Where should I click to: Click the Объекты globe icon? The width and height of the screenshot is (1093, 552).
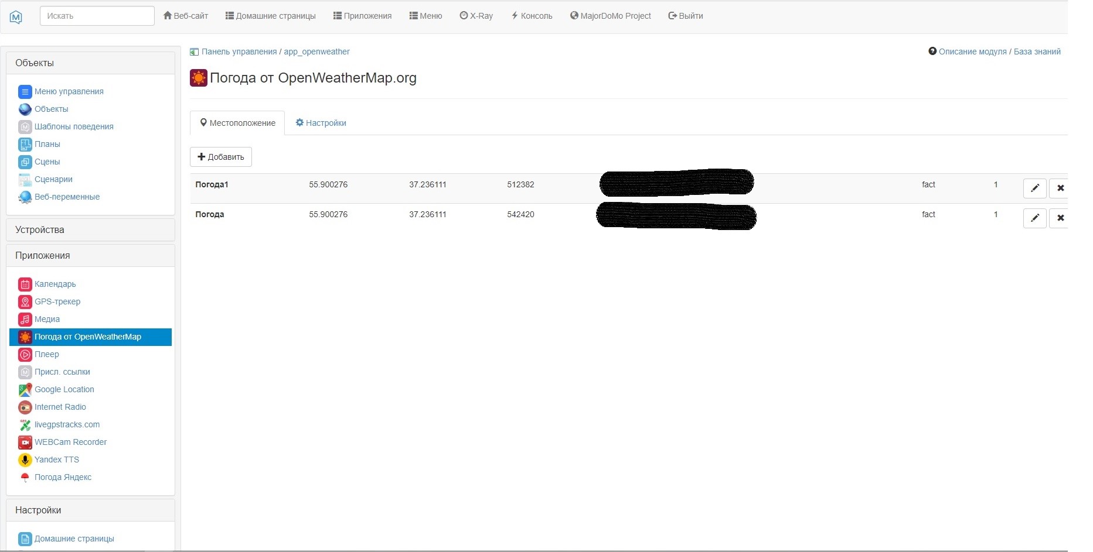click(25, 109)
